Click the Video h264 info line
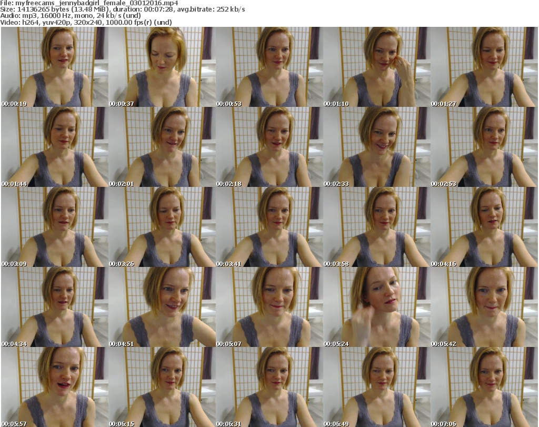 tap(86, 22)
